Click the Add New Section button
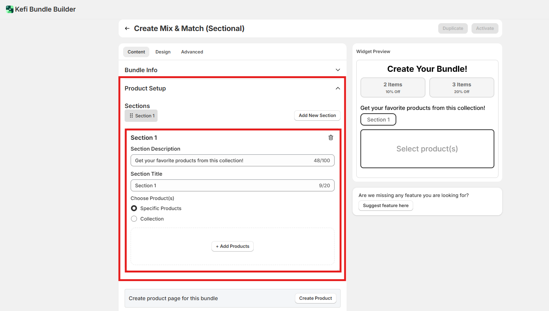The width and height of the screenshot is (549, 311). point(317,116)
